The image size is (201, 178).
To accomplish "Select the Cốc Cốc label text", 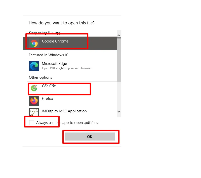I will (x=49, y=86).
